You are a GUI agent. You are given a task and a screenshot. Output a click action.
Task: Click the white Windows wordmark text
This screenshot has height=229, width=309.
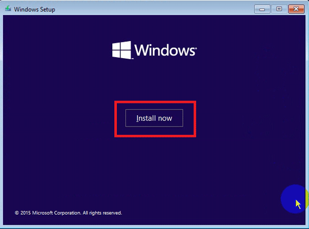click(164, 50)
